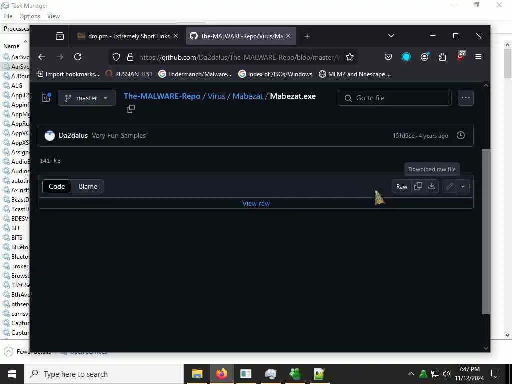Open RUSSIAN TEST bookmark
Screen dimensions: 512x384
pos(129,74)
